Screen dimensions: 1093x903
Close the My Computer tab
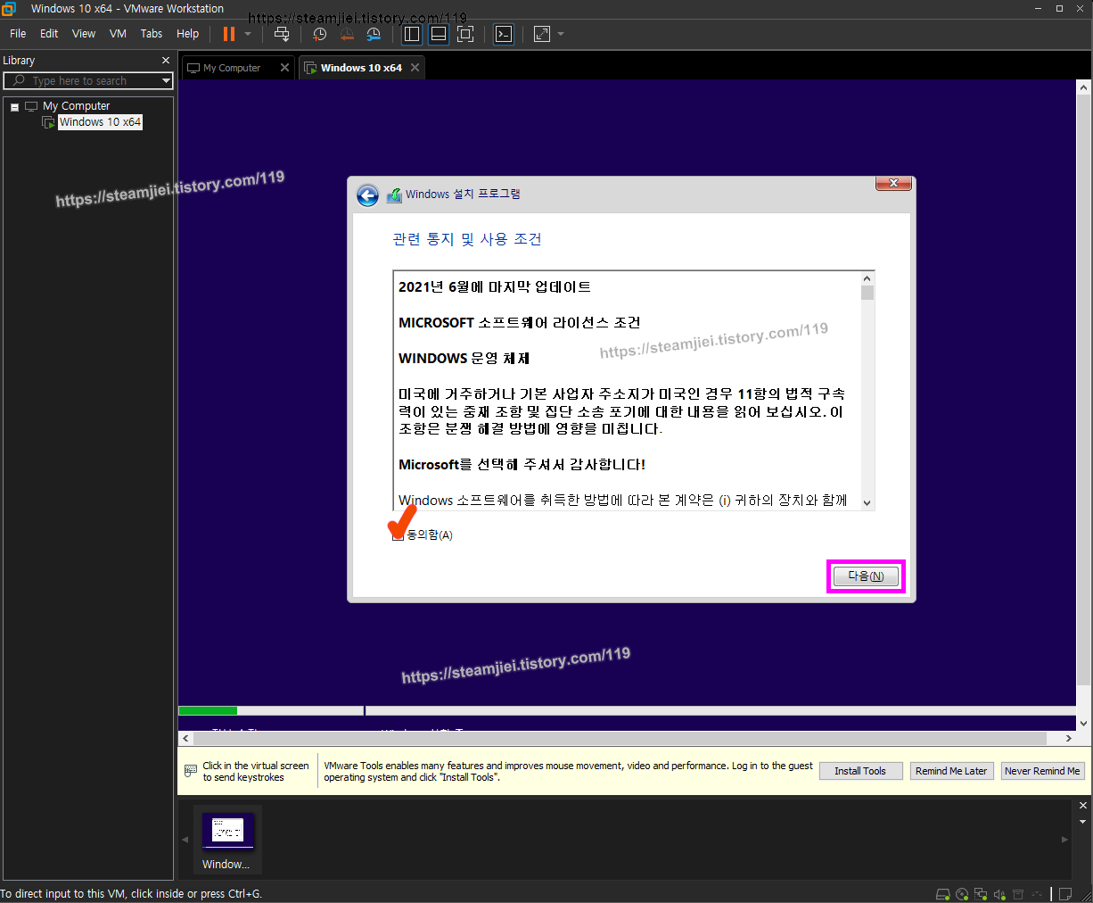coord(284,68)
